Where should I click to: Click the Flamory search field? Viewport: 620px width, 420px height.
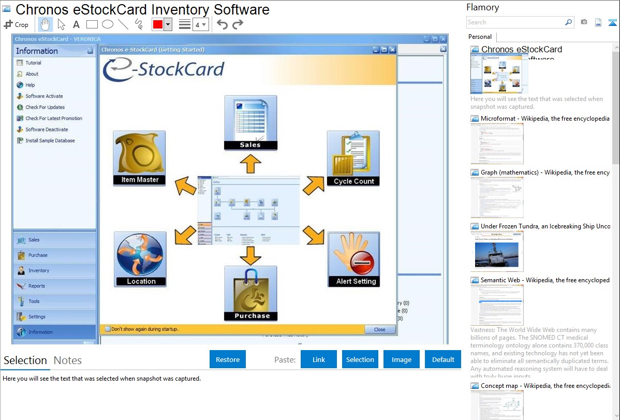point(515,22)
